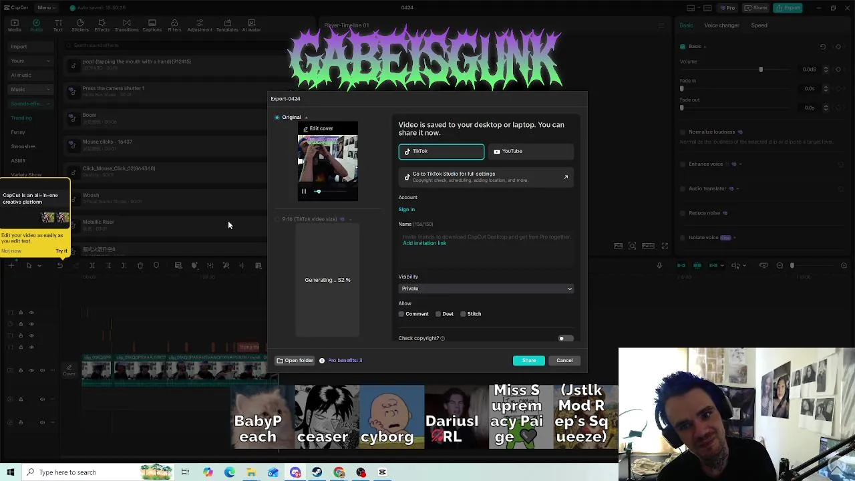This screenshot has height=481, width=855.
Task: Toggle the Basic audio checkbox
Action: (682, 47)
